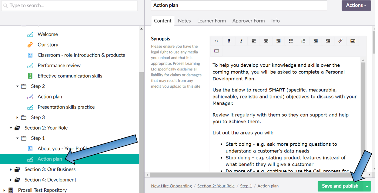This screenshot has width=378, height=193.
Task: Collapse the Step 2 folder
Action: pos(18,86)
